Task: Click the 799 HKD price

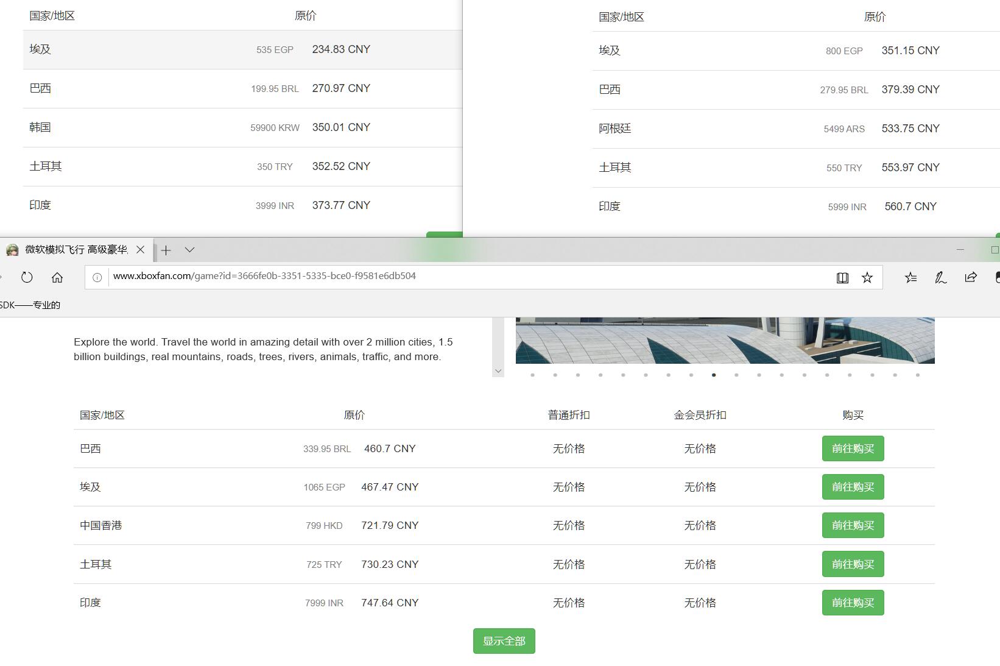Action: (x=324, y=526)
